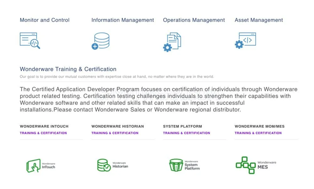Click the 'Our goal is to provide' subtitle

point(117,77)
